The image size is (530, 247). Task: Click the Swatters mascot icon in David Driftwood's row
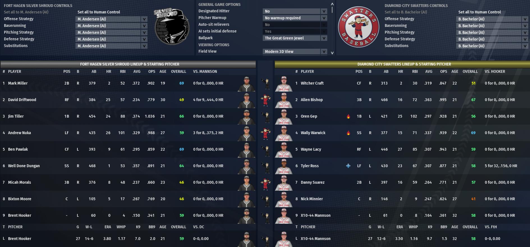pyautogui.click(x=265, y=100)
